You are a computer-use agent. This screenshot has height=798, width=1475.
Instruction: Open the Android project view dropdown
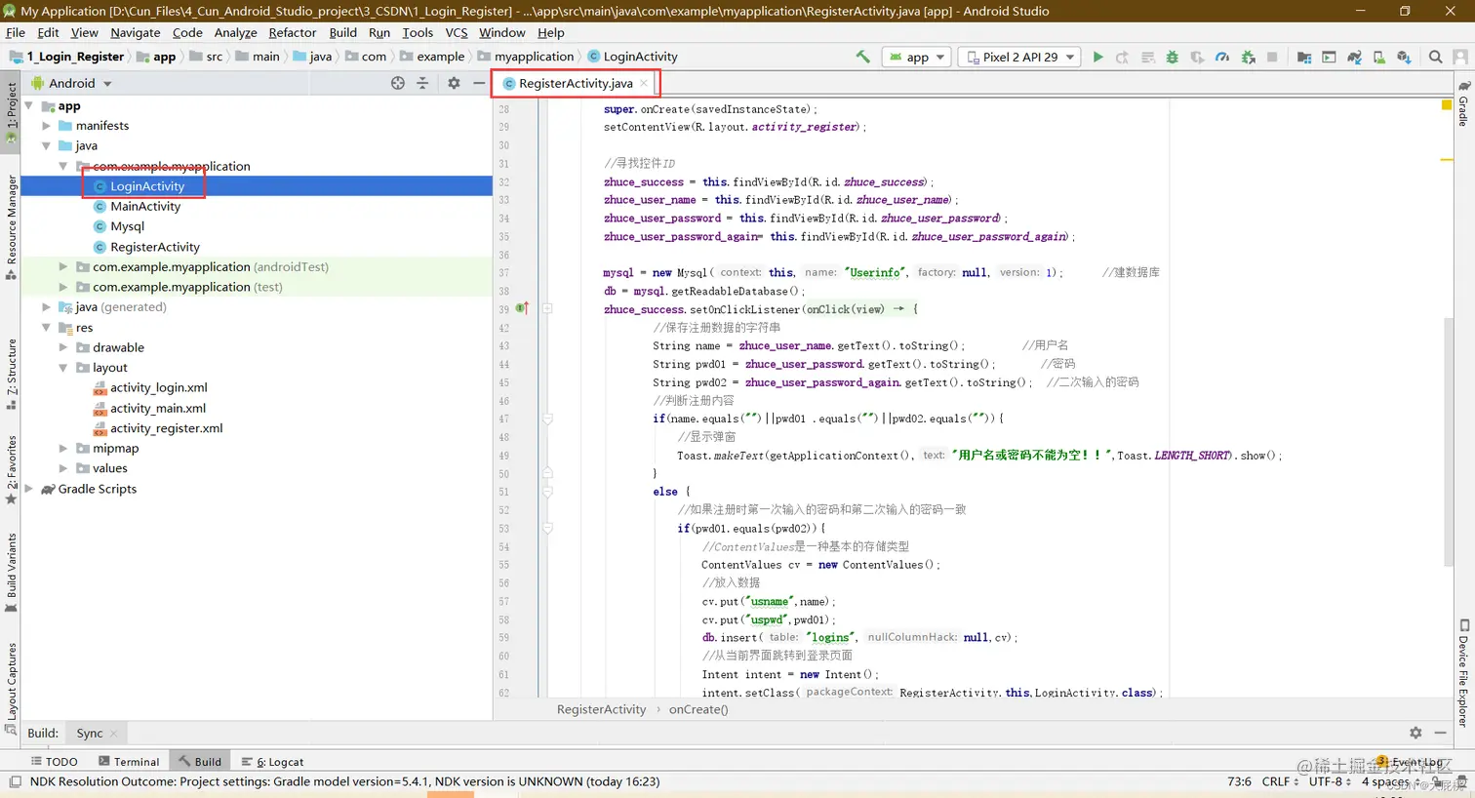[72, 83]
